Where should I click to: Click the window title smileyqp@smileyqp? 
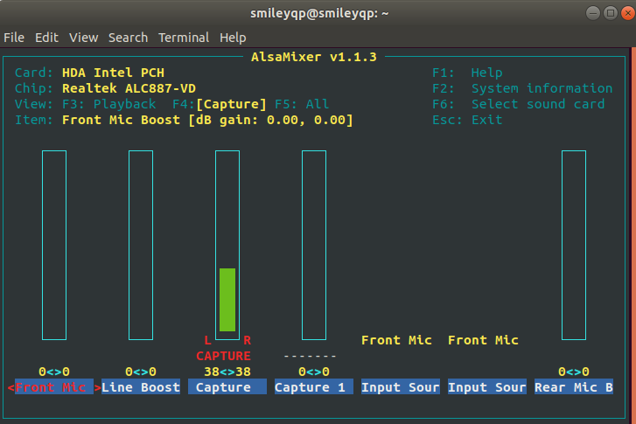[x=319, y=13]
